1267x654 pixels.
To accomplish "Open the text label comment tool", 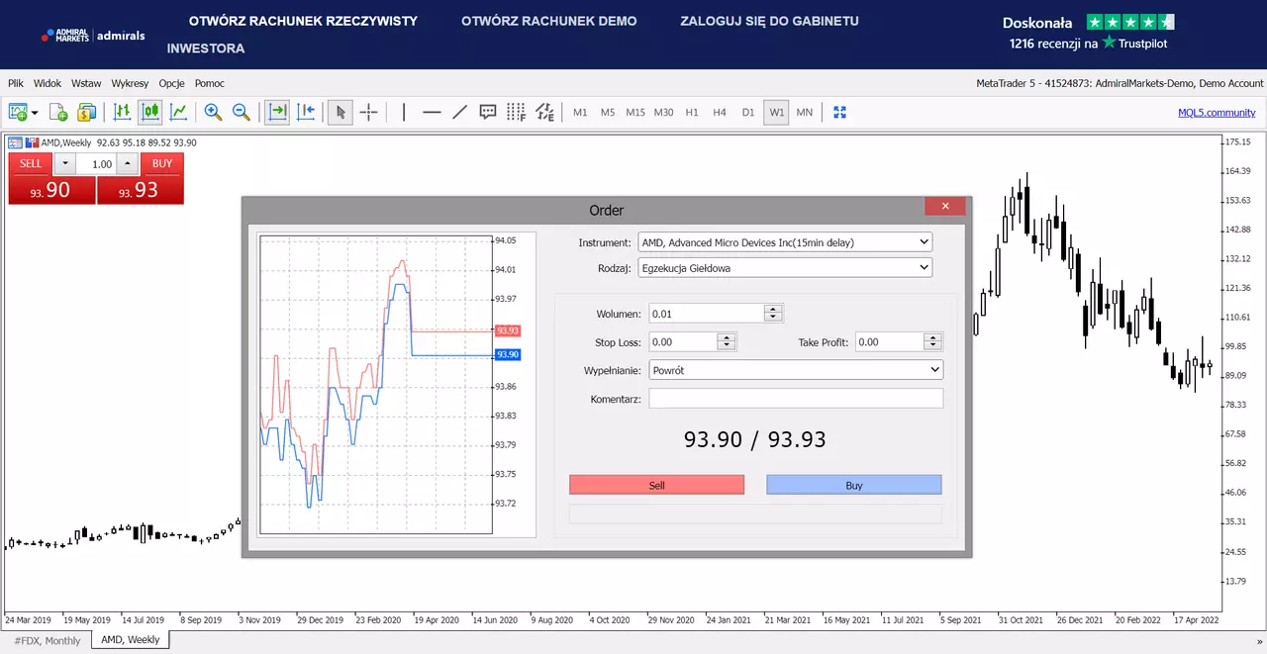I will (487, 112).
